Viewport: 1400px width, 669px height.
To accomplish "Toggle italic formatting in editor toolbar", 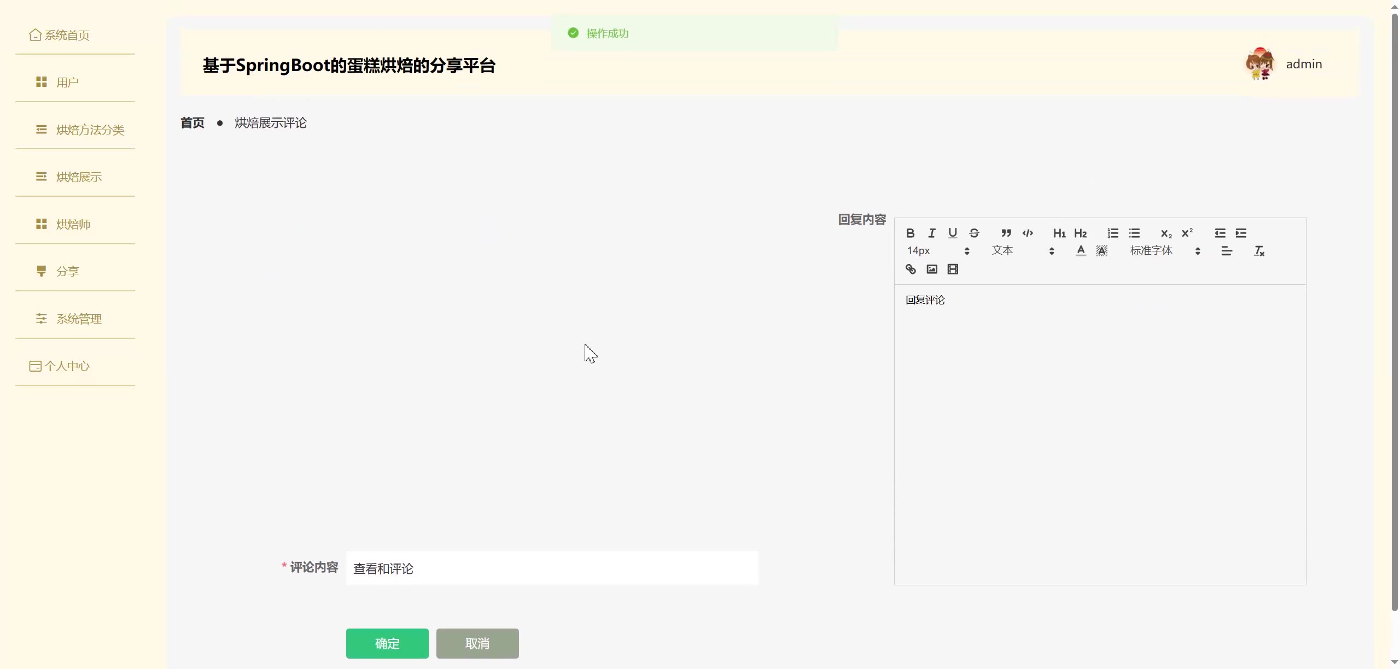I will [931, 233].
